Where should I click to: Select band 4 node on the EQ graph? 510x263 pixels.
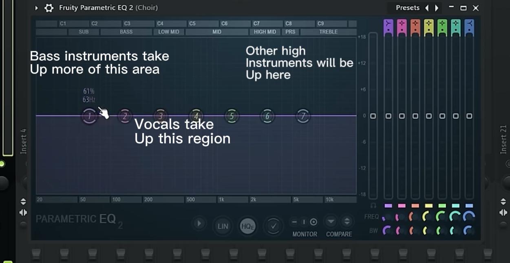point(196,116)
